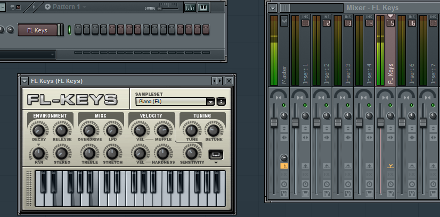Click the latency clock icon on Insert 1

coord(305,184)
